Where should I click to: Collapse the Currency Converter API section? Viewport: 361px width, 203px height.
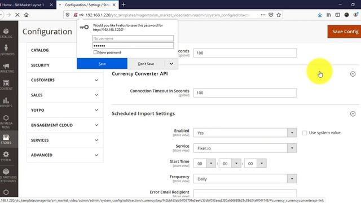click(x=353, y=74)
